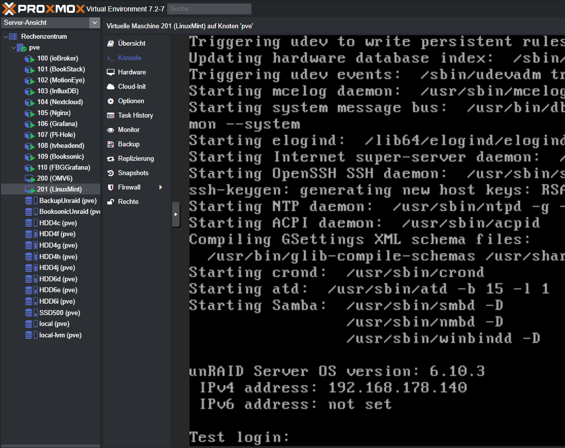Open the Replizierung section
The height and width of the screenshot is (448, 565).
point(137,159)
